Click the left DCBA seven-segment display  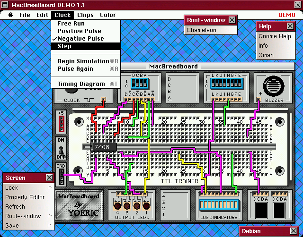tap(261, 211)
